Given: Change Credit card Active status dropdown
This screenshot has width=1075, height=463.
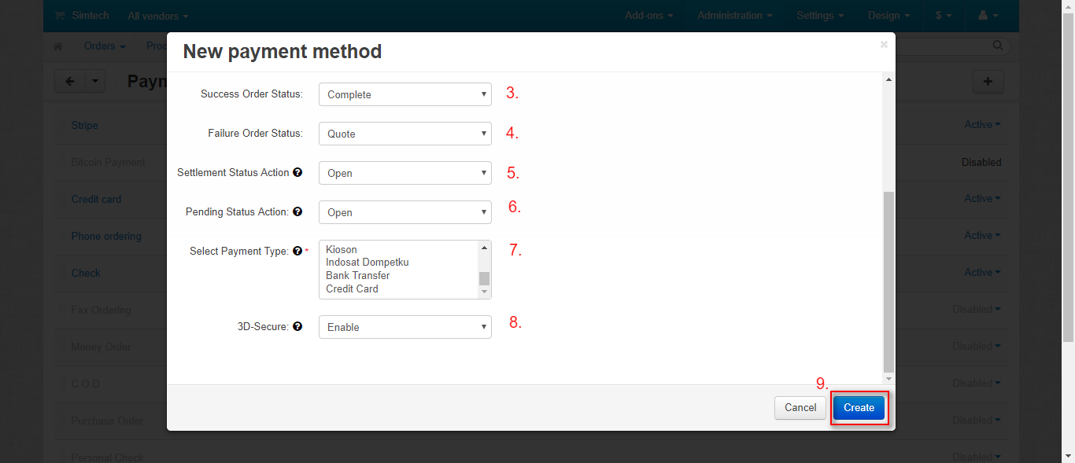Looking at the screenshot, I should (983, 198).
